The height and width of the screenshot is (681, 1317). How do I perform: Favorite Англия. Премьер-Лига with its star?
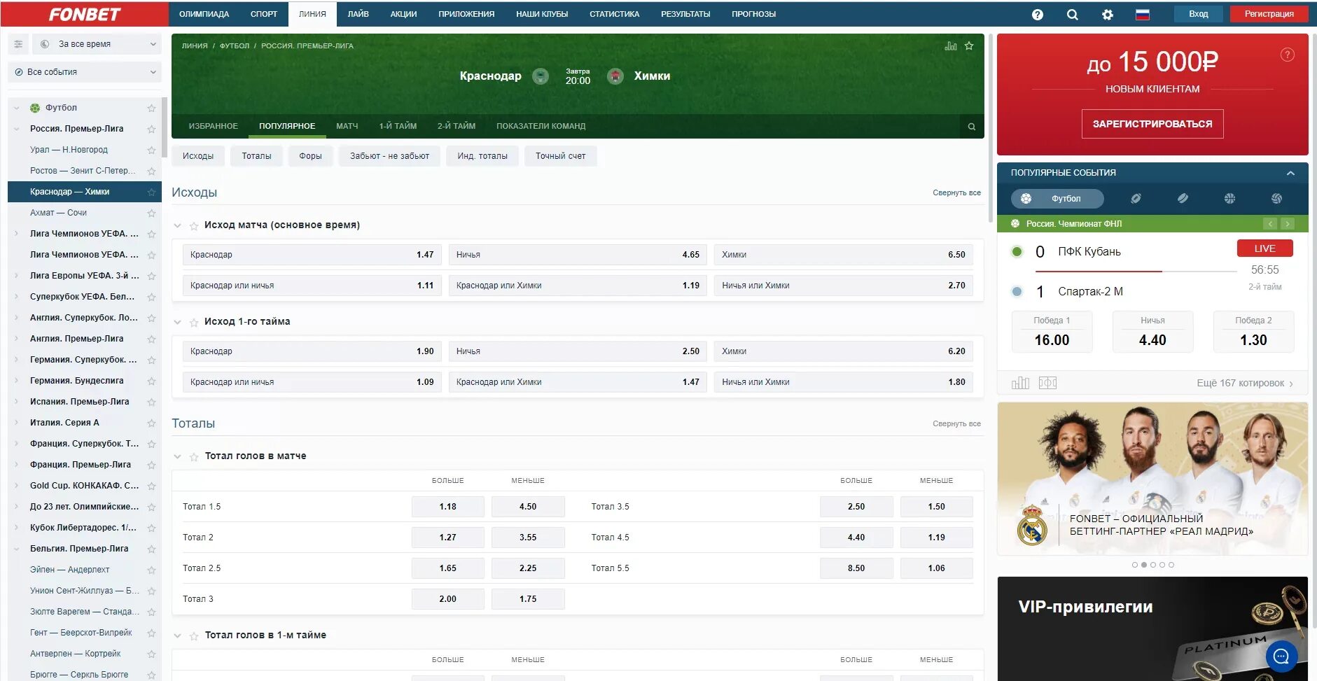[x=151, y=339]
